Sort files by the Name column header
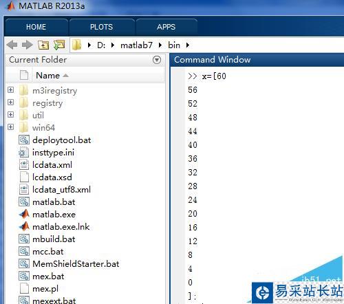The height and width of the screenshot is (304, 344). (98, 76)
